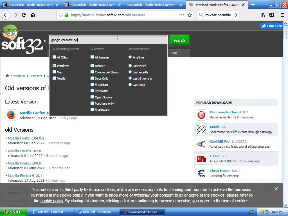Switch to the second E2Guardian tab

(x=93, y=4)
